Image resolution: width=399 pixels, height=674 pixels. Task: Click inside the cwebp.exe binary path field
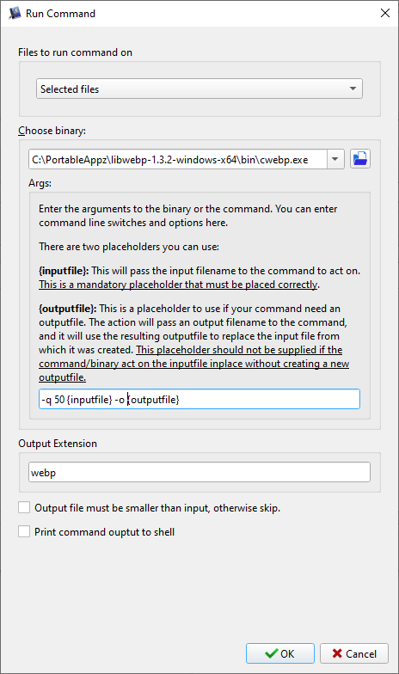[178, 160]
